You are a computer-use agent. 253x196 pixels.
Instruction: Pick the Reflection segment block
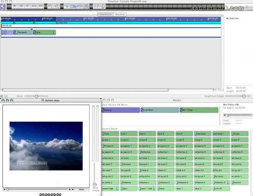(147, 152)
